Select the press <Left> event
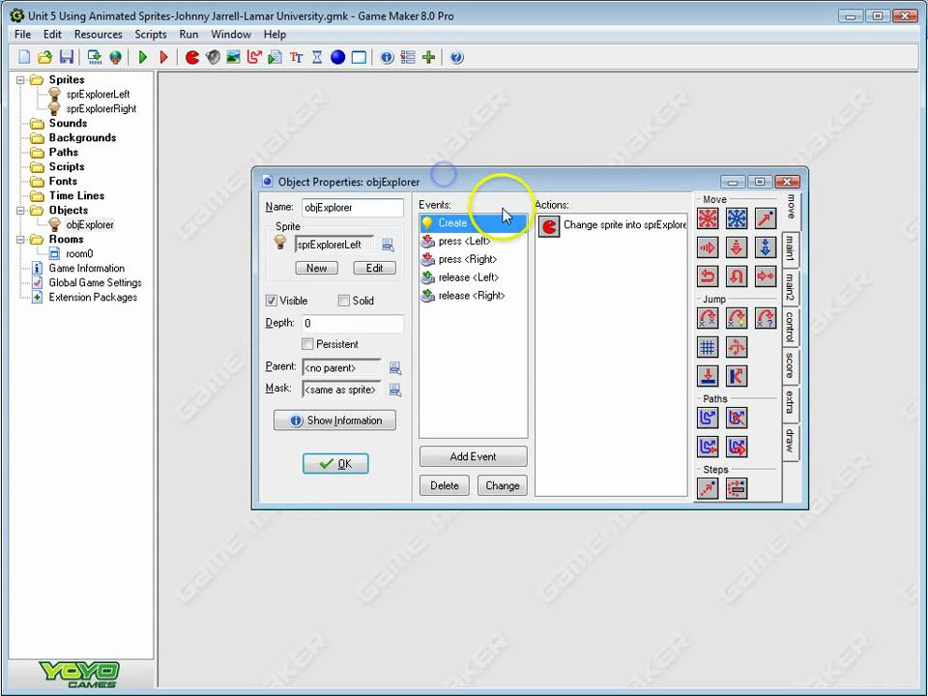928x696 pixels. pyautogui.click(x=473, y=242)
